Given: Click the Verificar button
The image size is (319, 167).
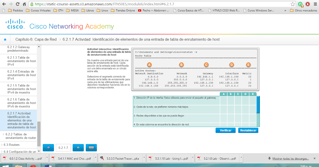Looking at the screenshot, I should pos(225,130).
